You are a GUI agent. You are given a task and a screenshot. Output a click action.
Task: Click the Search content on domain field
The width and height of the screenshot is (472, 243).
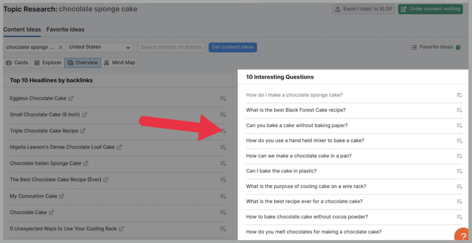click(x=171, y=47)
